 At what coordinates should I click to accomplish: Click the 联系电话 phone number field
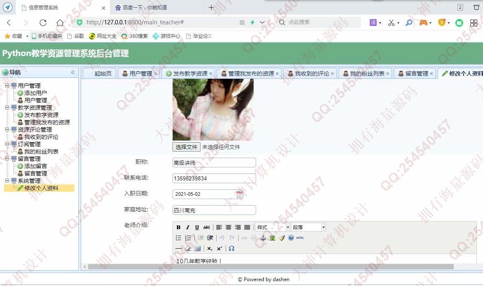click(x=214, y=178)
